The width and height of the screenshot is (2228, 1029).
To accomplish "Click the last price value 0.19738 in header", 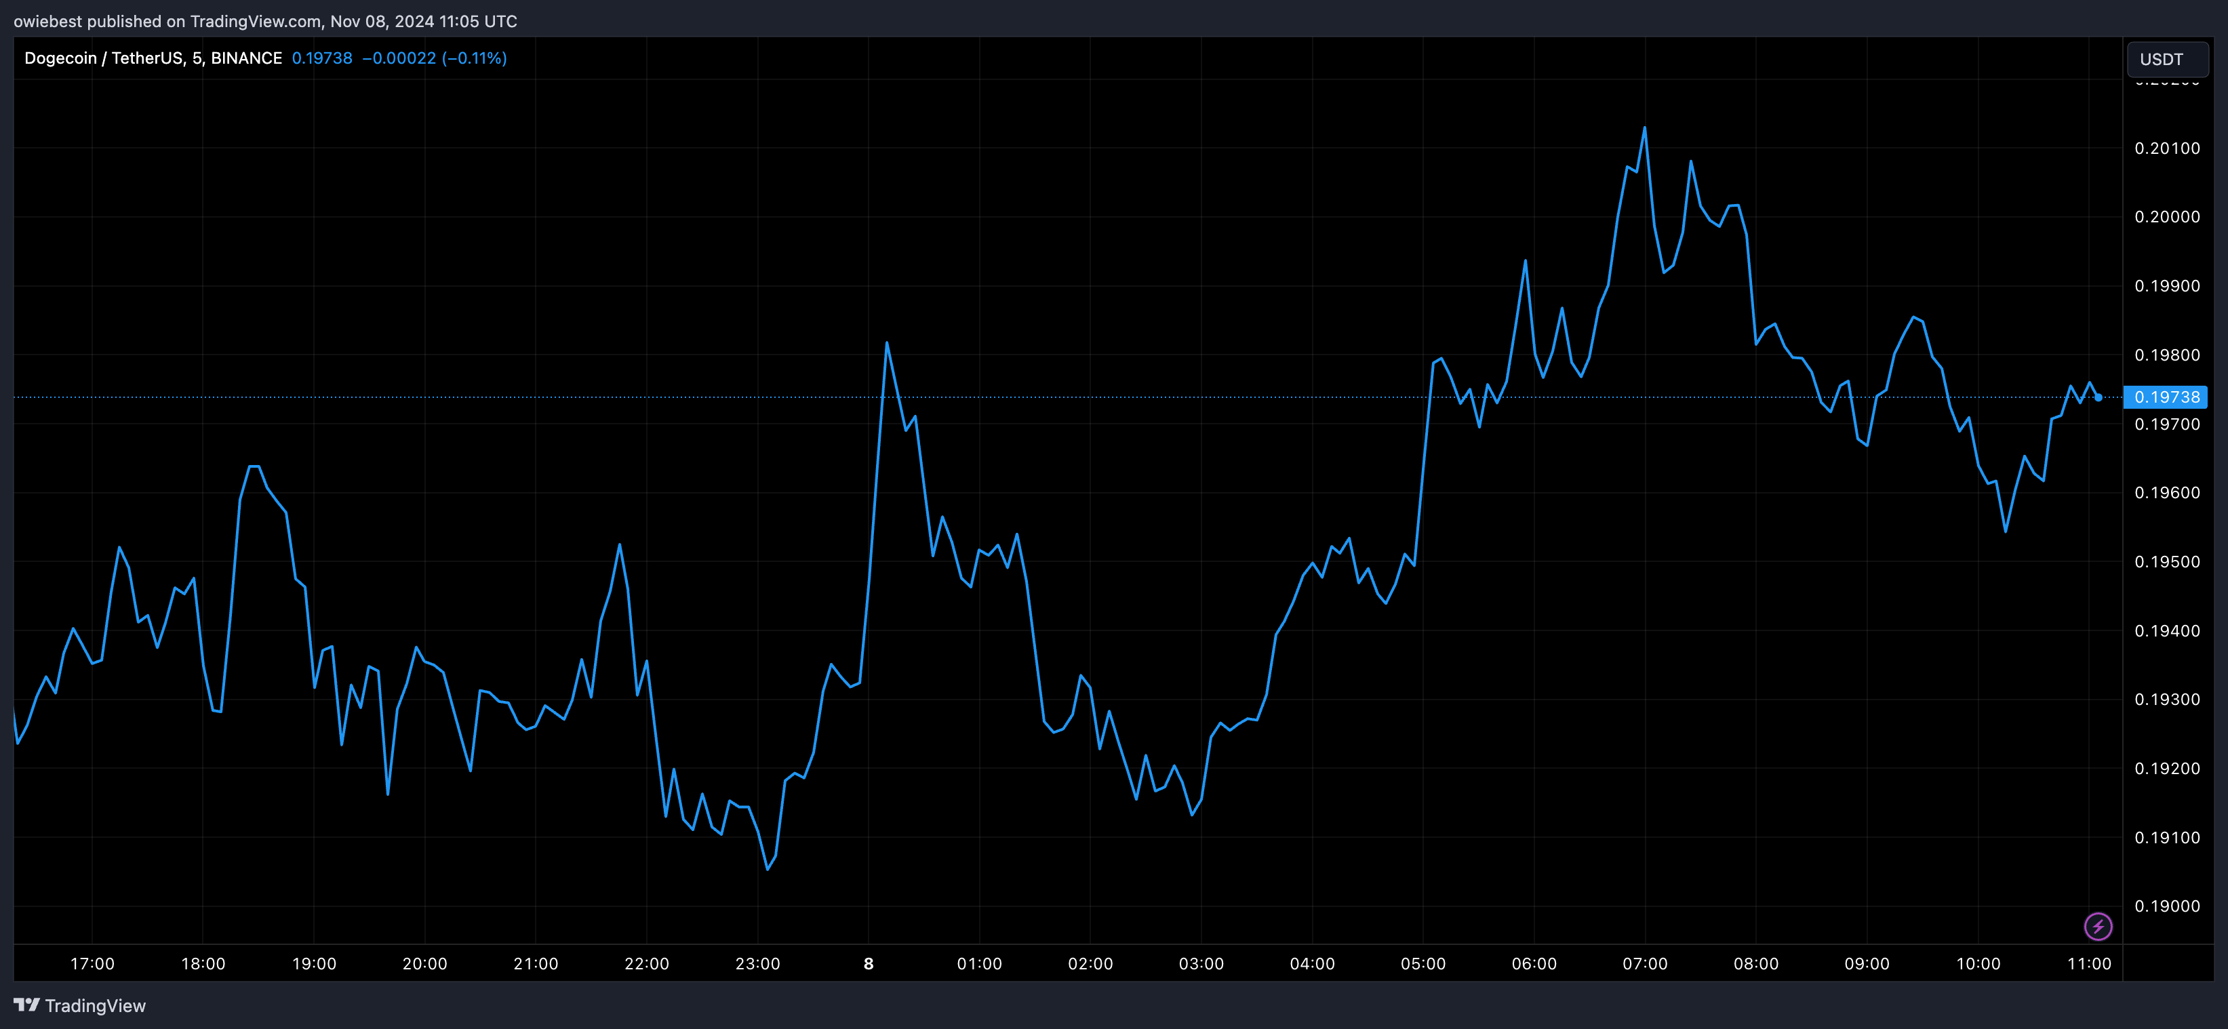I will click(322, 58).
